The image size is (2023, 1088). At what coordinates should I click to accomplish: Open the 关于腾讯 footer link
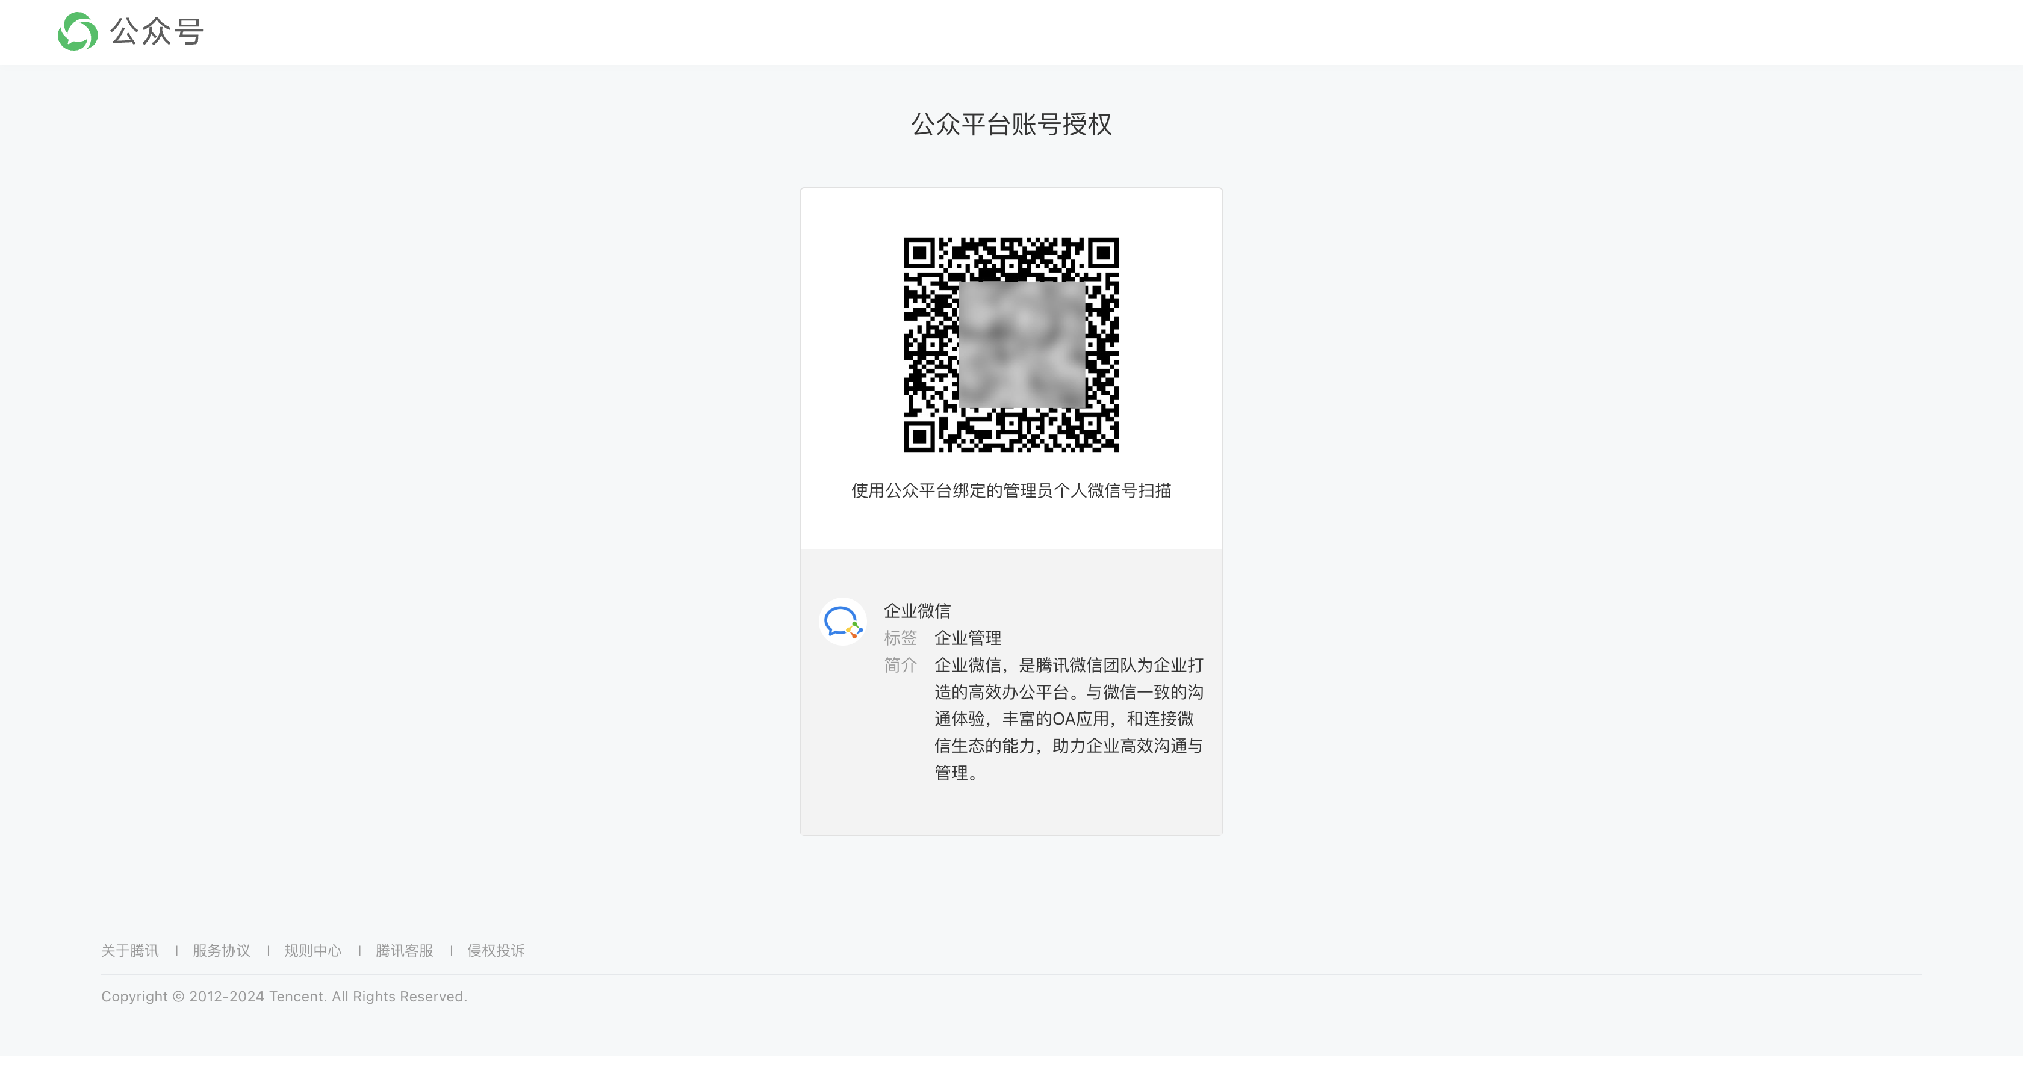coord(129,951)
